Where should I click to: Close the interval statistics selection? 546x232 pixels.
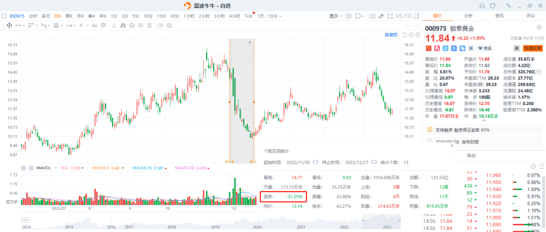coord(250,42)
